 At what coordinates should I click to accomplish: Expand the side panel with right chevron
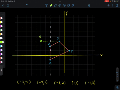[1, 70]
